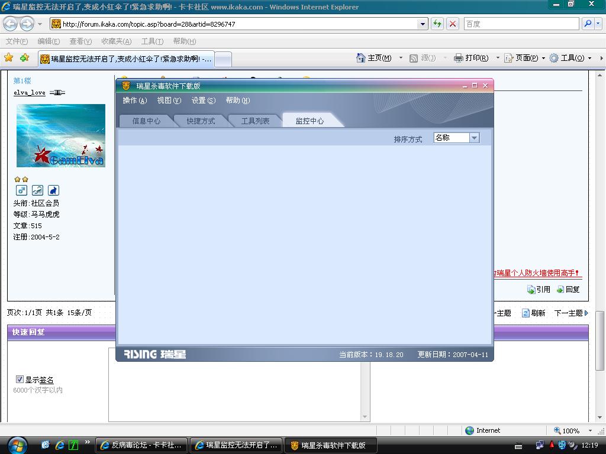The width and height of the screenshot is (606, 454).
Task: Open the IE 帮助(H) menu
Action: coord(185,41)
